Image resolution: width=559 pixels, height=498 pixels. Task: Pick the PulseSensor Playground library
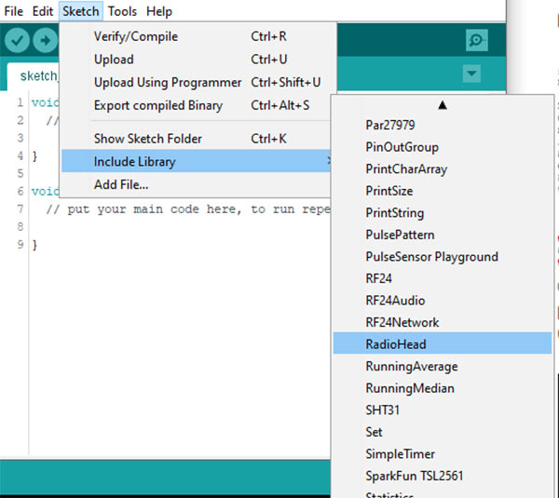[x=431, y=256]
